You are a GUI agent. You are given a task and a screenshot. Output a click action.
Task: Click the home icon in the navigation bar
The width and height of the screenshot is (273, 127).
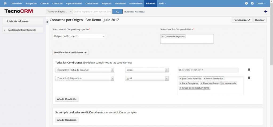click(5, 3)
